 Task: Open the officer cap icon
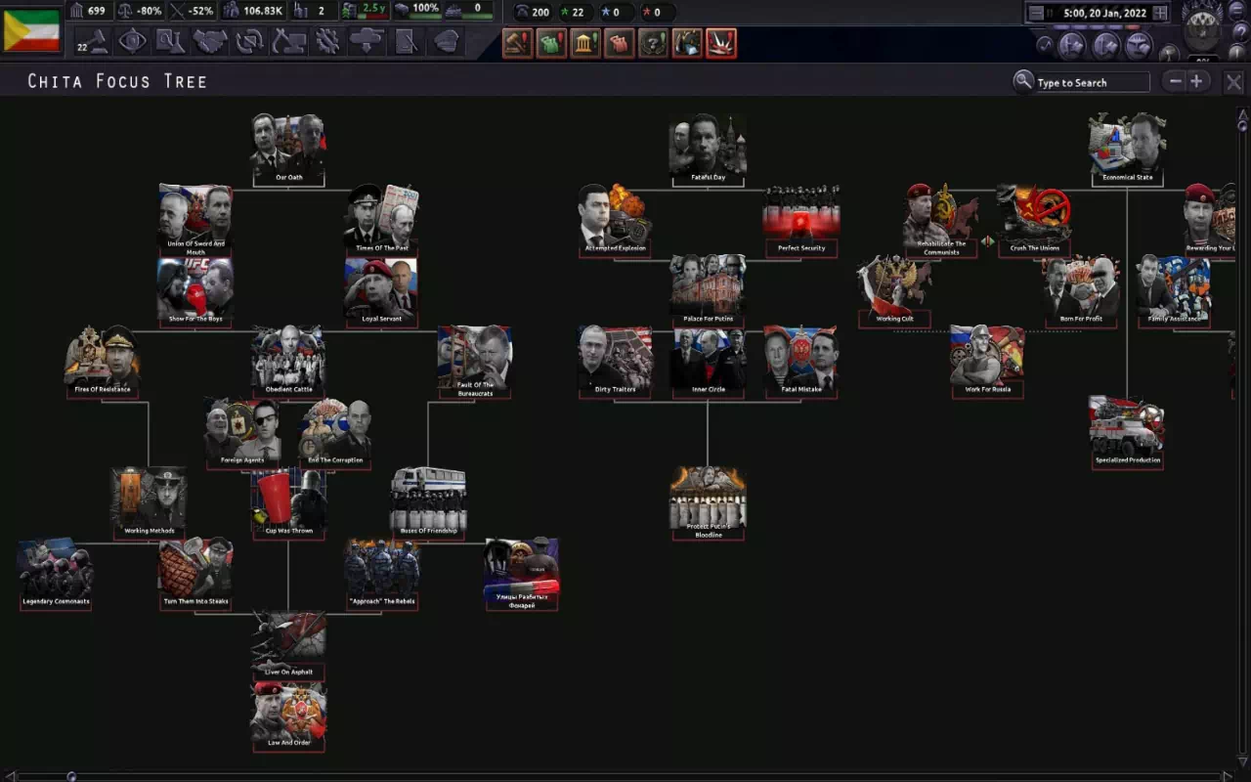446,42
